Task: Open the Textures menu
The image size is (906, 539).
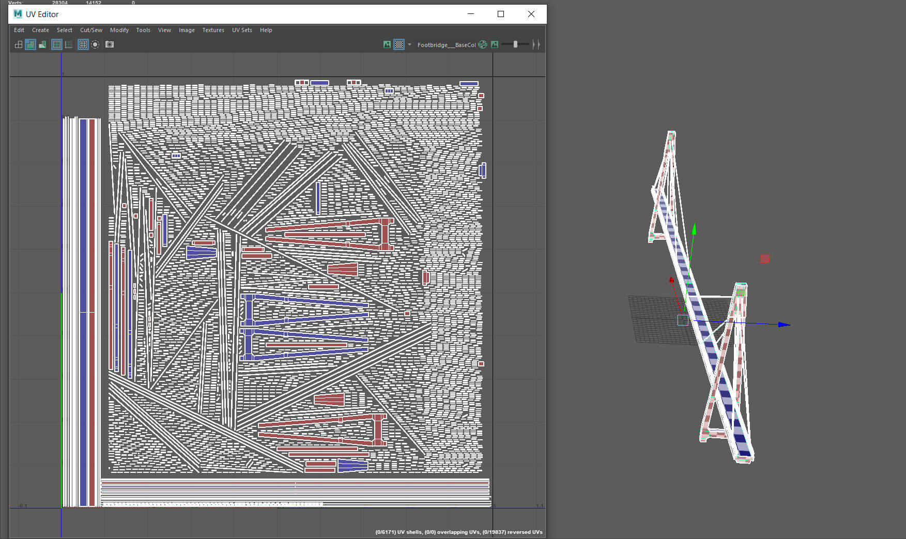Action: [213, 30]
